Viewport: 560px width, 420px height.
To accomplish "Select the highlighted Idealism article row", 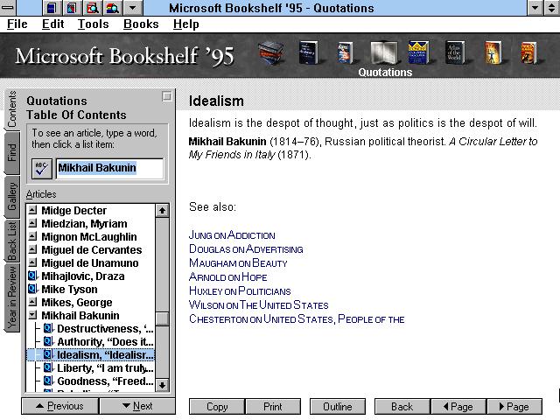I will 91,354.
